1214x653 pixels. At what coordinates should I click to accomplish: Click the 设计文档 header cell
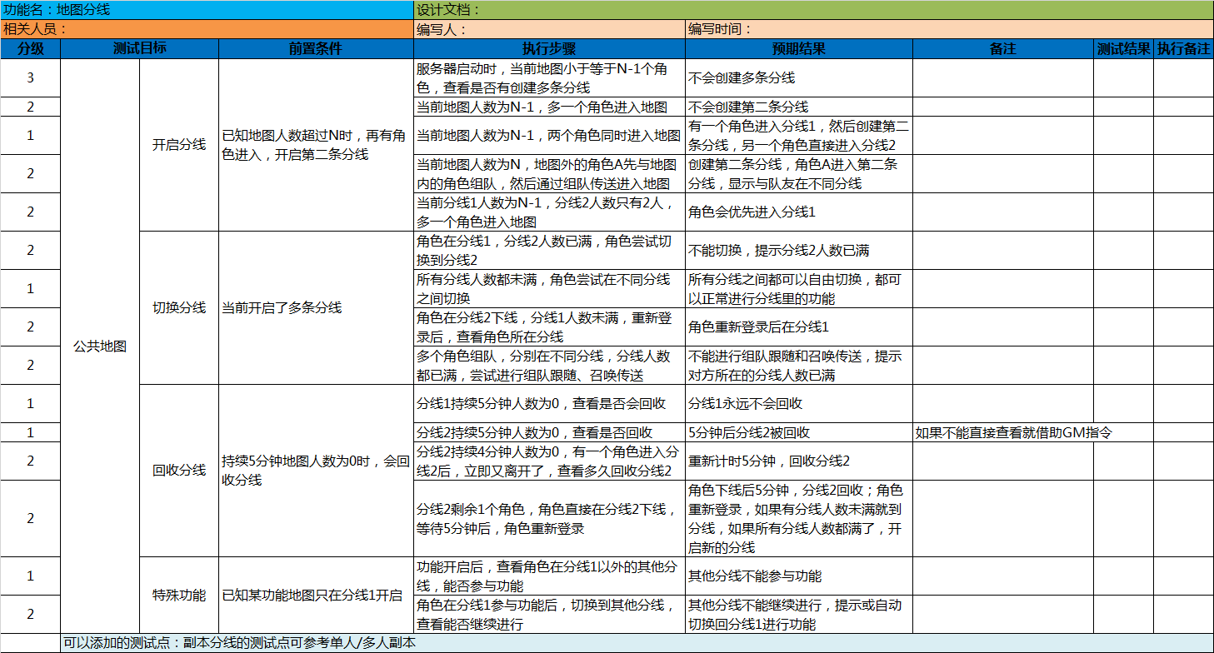pyautogui.click(x=813, y=10)
